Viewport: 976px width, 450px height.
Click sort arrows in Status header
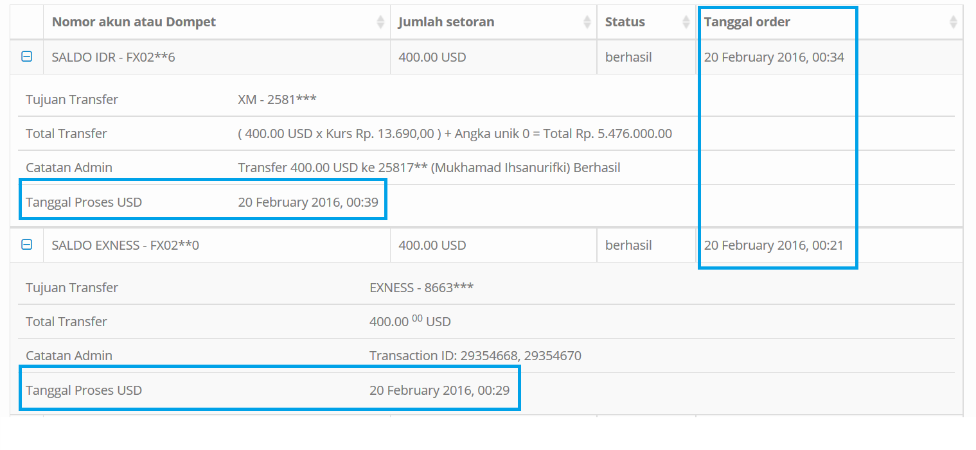687,22
